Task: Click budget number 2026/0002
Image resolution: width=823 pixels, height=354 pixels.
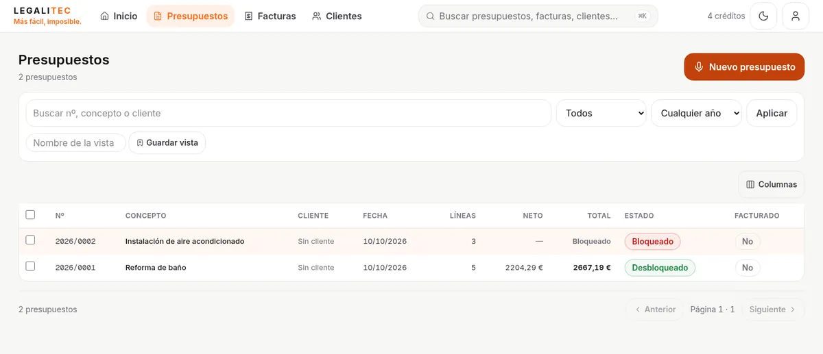Action: pos(75,242)
